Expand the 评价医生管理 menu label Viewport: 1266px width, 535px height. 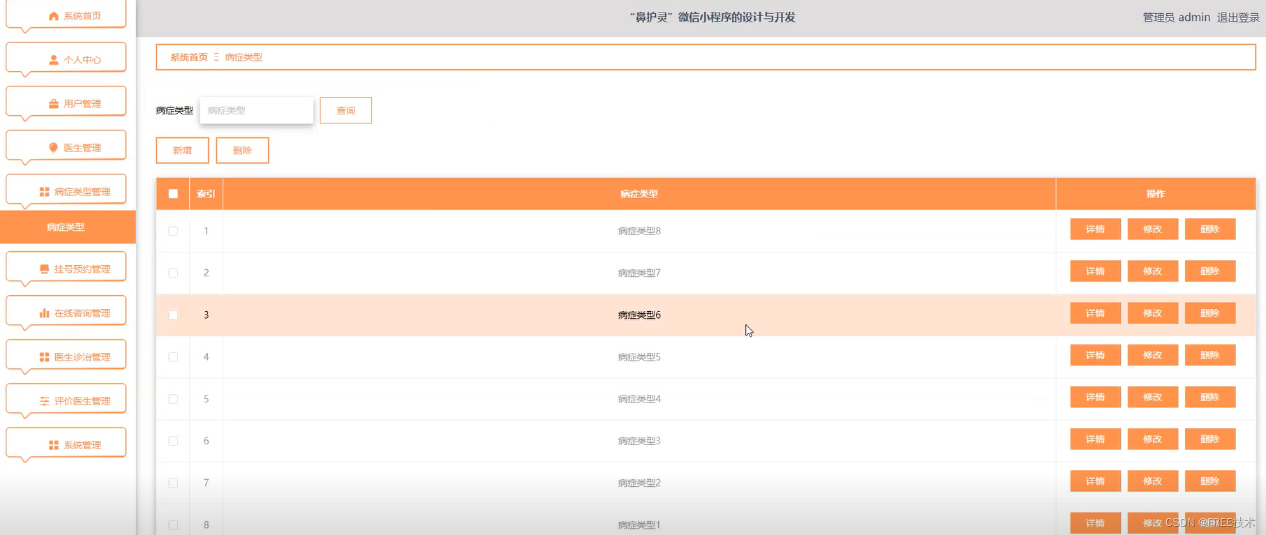[82, 401]
